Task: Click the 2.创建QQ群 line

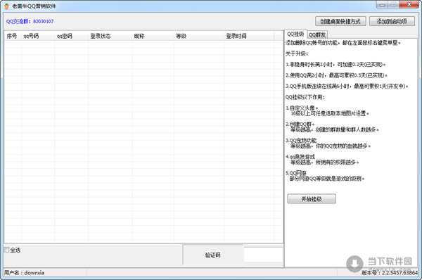Action: point(300,124)
